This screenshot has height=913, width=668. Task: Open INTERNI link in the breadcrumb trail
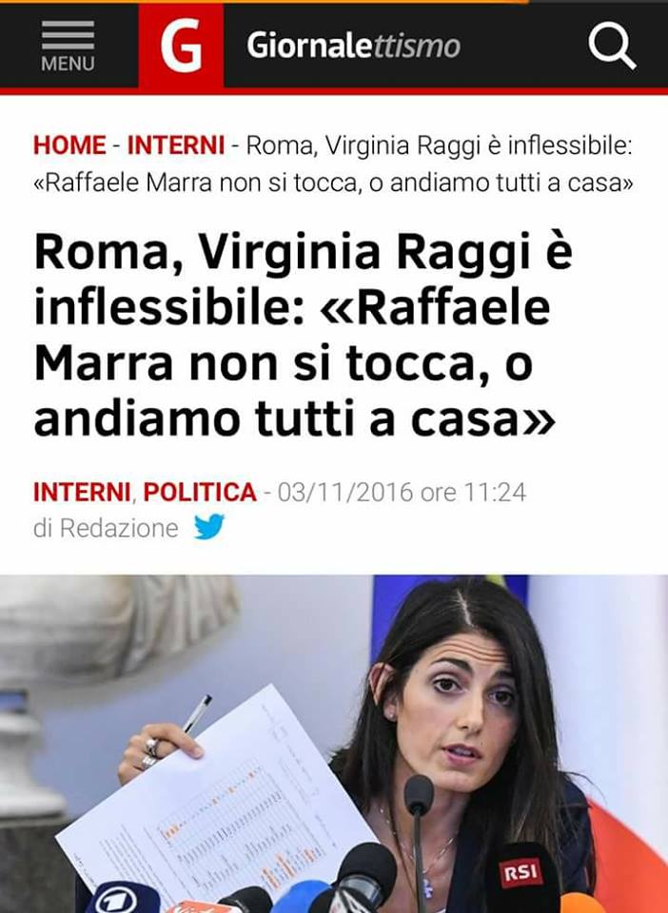pos(176,145)
